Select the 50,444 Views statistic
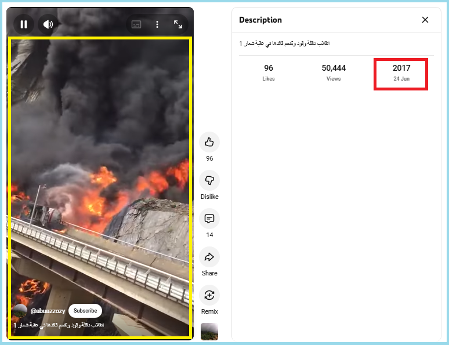This screenshot has height=345, width=449. [334, 72]
